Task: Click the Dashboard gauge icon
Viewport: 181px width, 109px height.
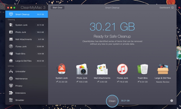Action: pyautogui.click(x=173, y=8)
